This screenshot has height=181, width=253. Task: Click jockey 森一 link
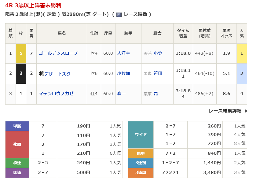coord(121,94)
